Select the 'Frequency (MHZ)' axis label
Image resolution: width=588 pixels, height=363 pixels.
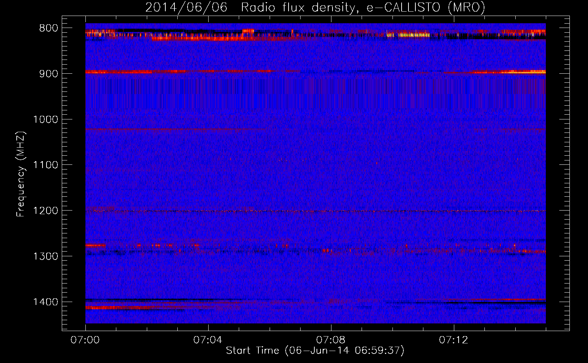tap(21, 174)
